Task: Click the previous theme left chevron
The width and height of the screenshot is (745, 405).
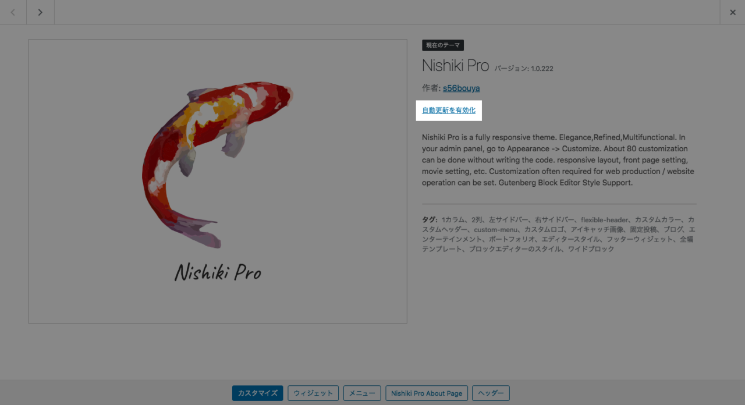Action: point(13,12)
